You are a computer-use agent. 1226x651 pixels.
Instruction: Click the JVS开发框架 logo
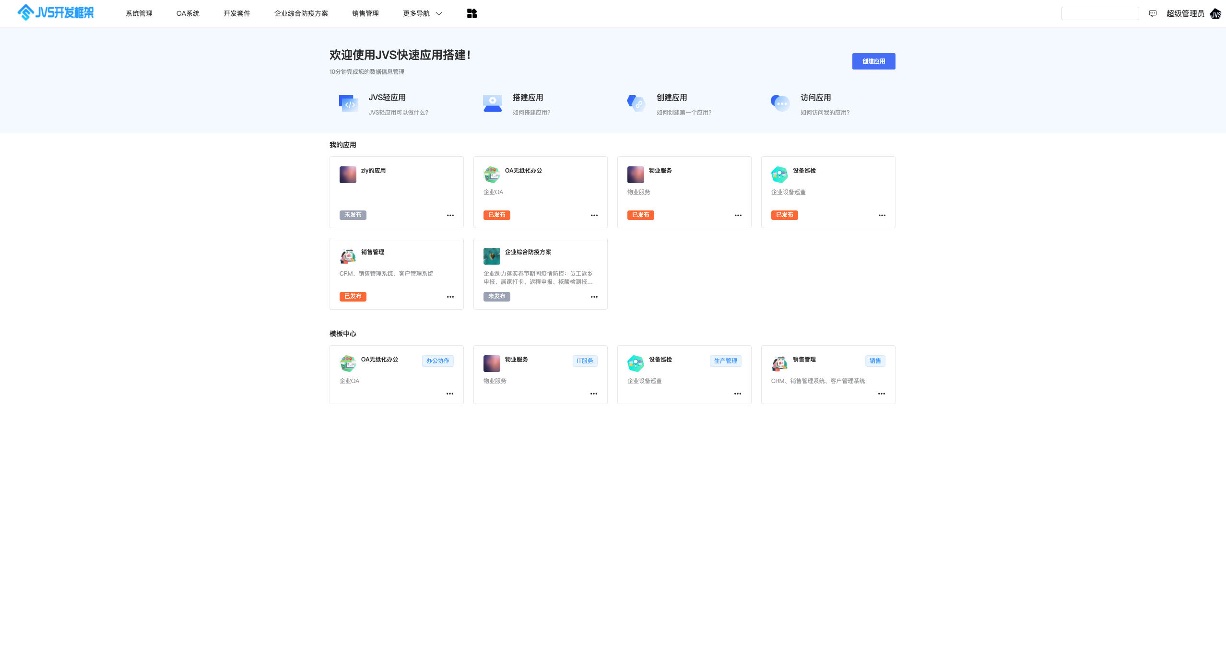tap(56, 13)
